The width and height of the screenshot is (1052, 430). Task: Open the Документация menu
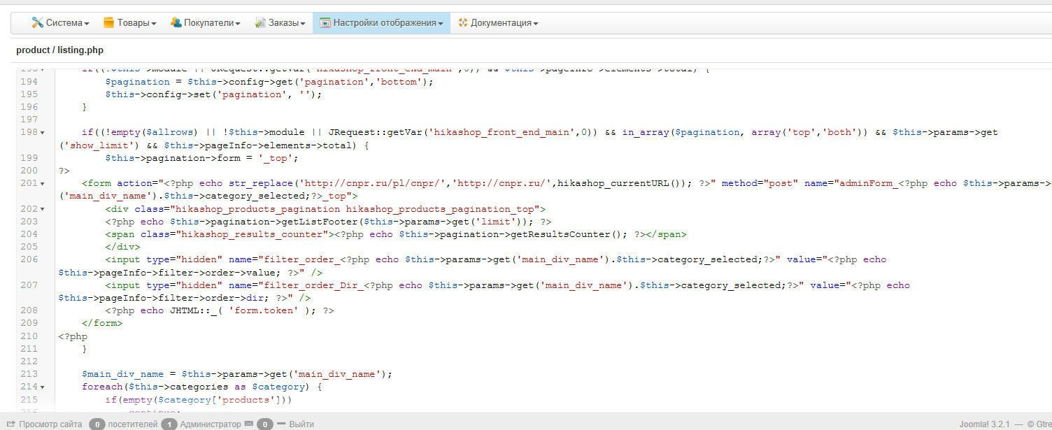[498, 23]
